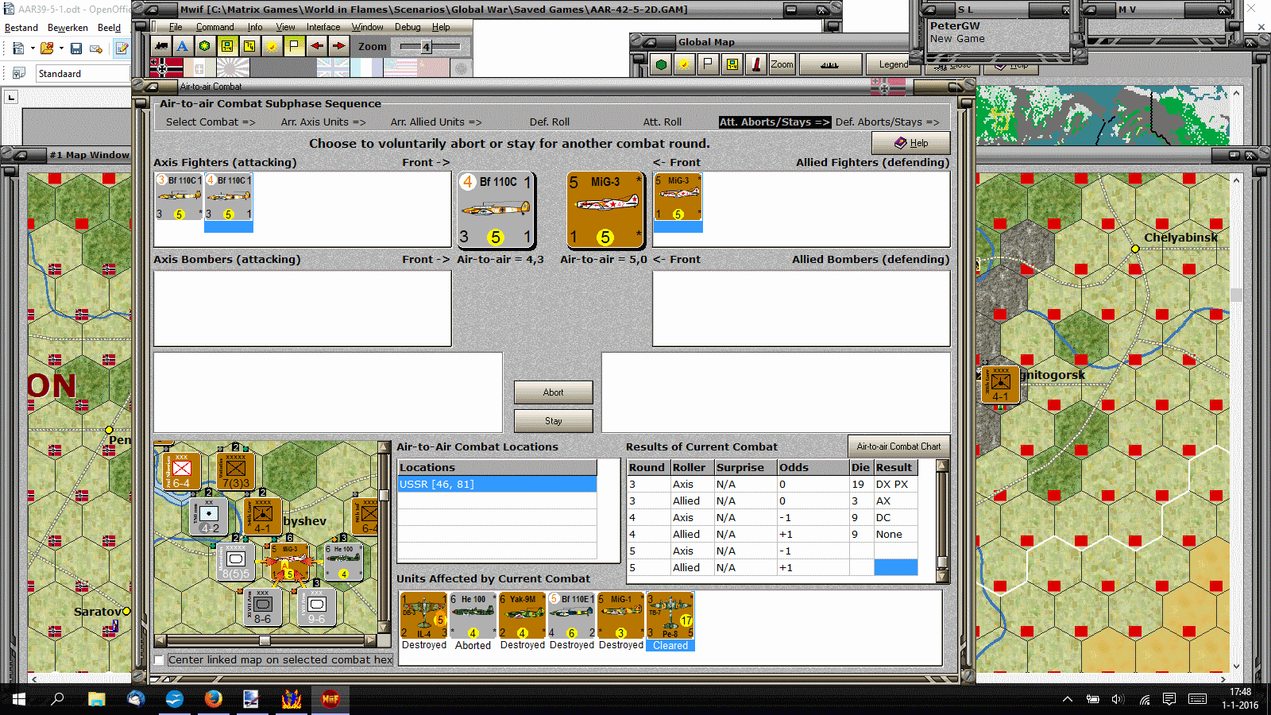Image resolution: width=1271 pixels, height=715 pixels.
Task: Select the cleared Pe-8 unit counter
Action: pyautogui.click(x=670, y=616)
